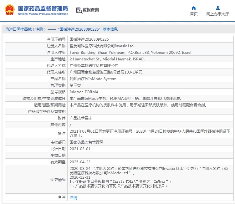Select the 2020-12-31 change date
The width and height of the screenshot is (235, 204).
(x=80, y=177)
